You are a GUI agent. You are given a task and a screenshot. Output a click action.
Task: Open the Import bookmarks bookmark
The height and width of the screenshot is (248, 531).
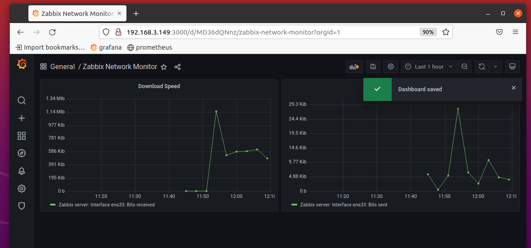[x=50, y=47]
